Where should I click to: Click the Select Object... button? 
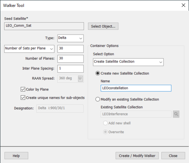pos(103,26)
